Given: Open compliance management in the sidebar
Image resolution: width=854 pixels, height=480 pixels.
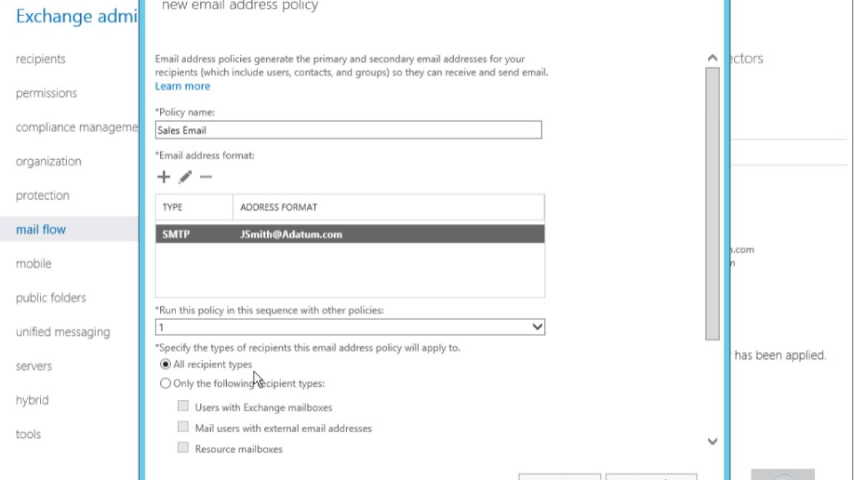Looking at the screenshot, I should click(x=77, y=127).
